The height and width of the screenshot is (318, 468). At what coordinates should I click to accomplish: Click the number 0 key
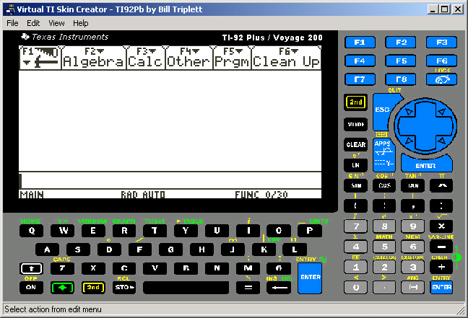click(x=355, y=287)
